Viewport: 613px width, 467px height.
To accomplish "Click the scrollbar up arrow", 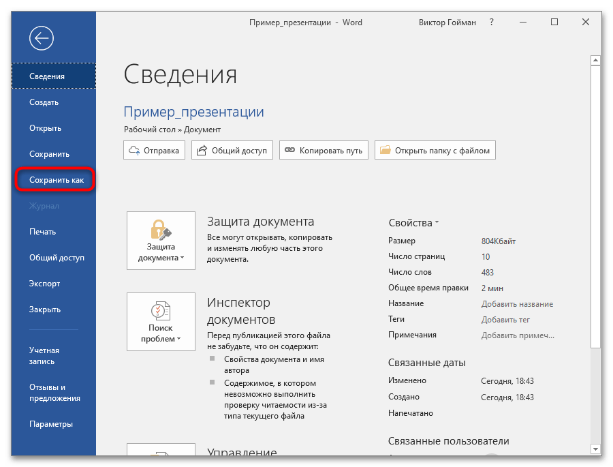I will 595,60.
